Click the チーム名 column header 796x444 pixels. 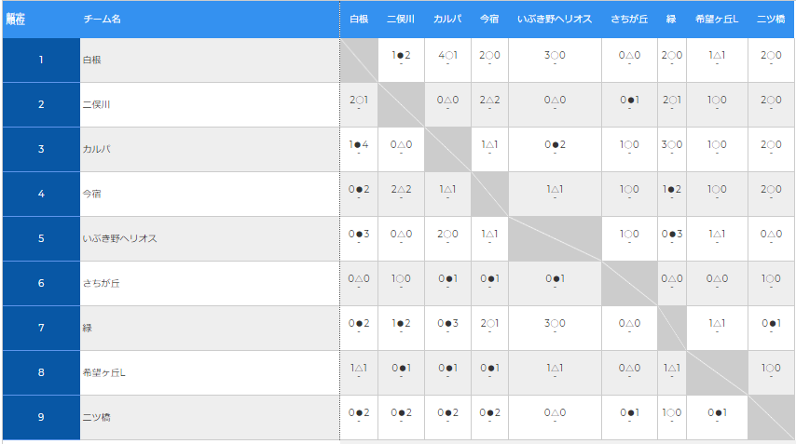click(102, 20)
